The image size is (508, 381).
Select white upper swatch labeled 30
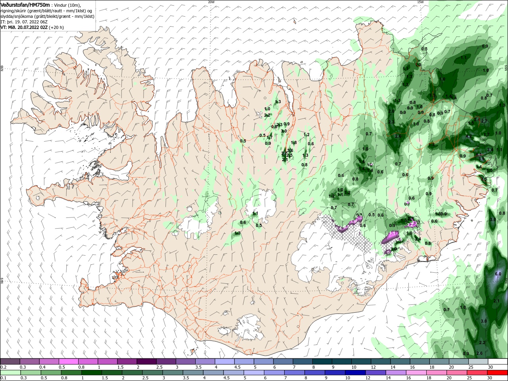pos(498,362)
